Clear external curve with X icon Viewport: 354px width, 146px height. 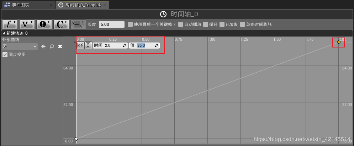pyautogui.click(x=60, y=46)
